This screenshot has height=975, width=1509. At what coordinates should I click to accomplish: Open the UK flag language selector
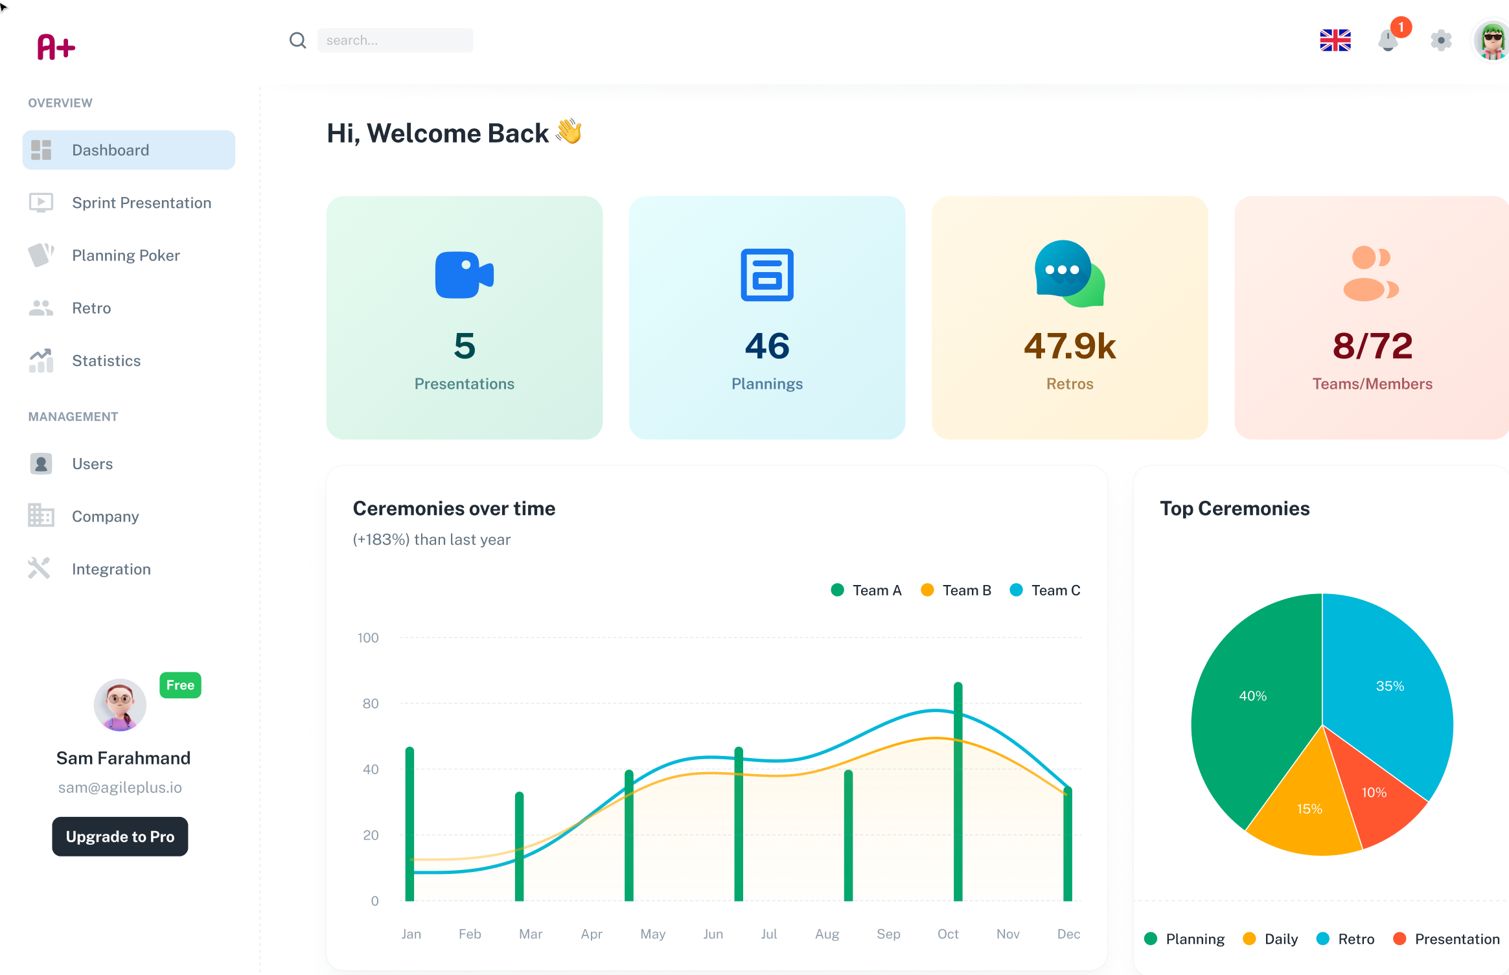pyautogui.click(x=1335, y=40)
